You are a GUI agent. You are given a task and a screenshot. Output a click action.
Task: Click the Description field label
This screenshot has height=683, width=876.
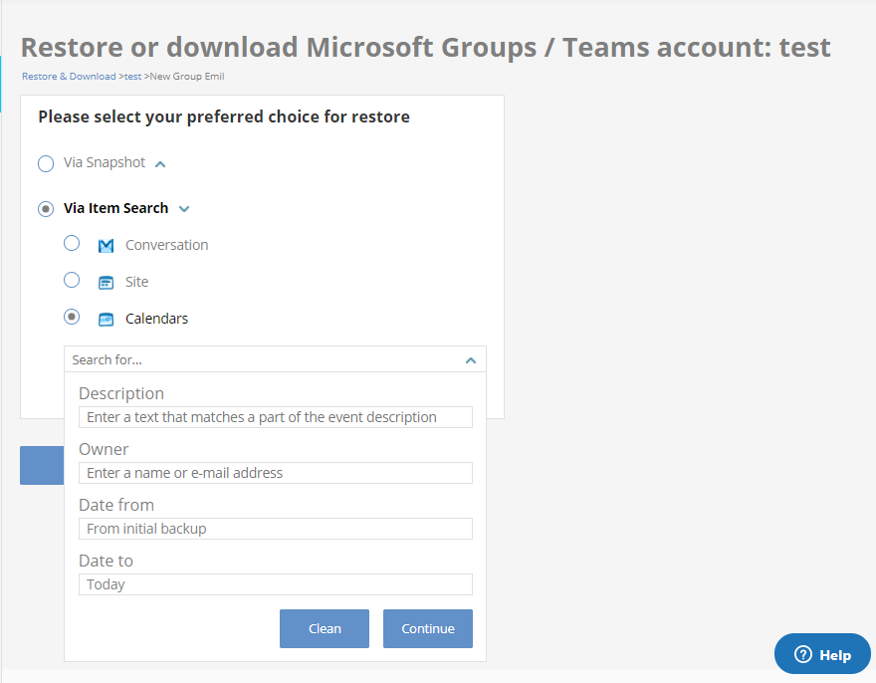click(121, 393)
